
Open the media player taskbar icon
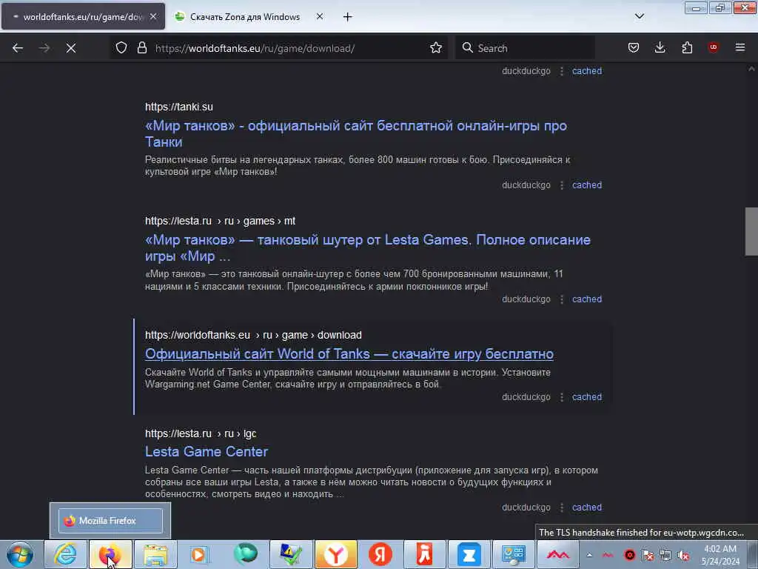point(198,554)
